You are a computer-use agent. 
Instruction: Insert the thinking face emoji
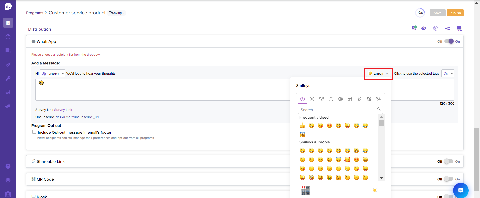(365, 177)
